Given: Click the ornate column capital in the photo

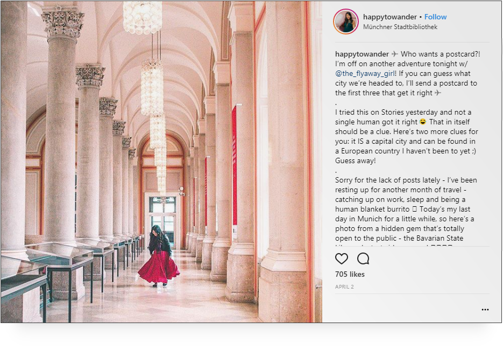Looking at the screenshot, I should [x=63, y=22].
